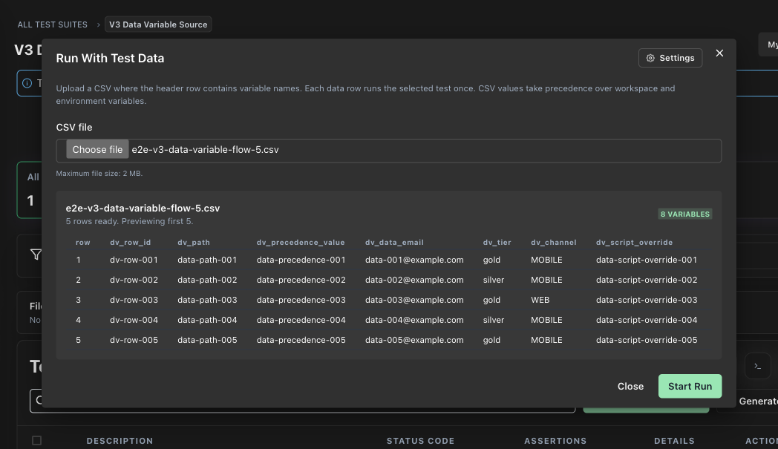Click the Start Run button
Screen dimensions: 778x449
pos(690,386)
